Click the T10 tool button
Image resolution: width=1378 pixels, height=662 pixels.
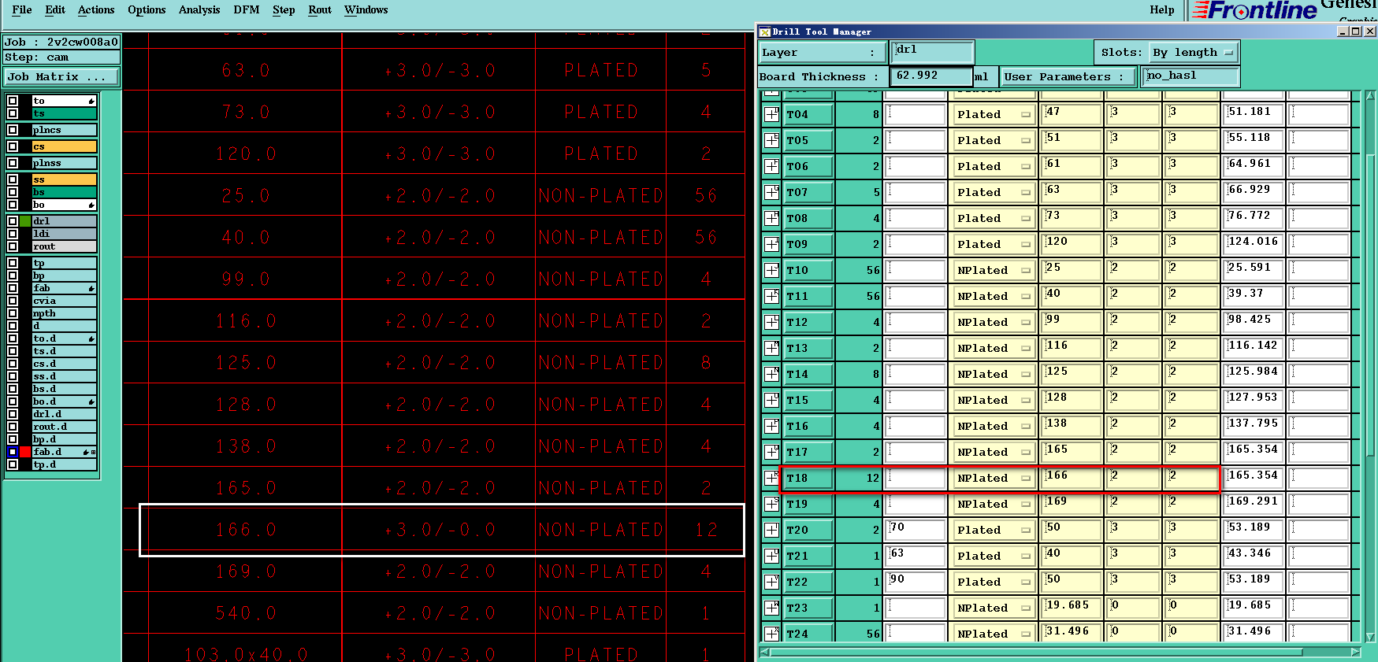(808, 270)
